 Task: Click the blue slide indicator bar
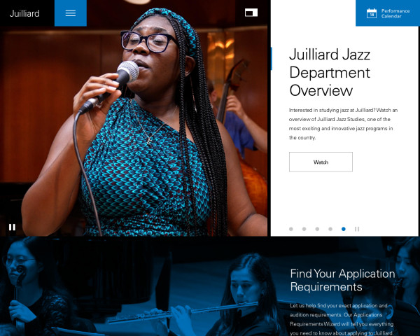pyautogui.click(x=272, y=58)
